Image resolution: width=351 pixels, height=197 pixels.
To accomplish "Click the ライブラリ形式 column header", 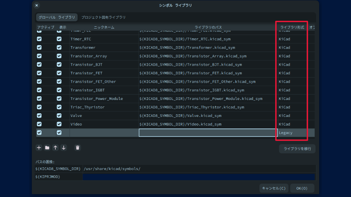I will point(292,27).
